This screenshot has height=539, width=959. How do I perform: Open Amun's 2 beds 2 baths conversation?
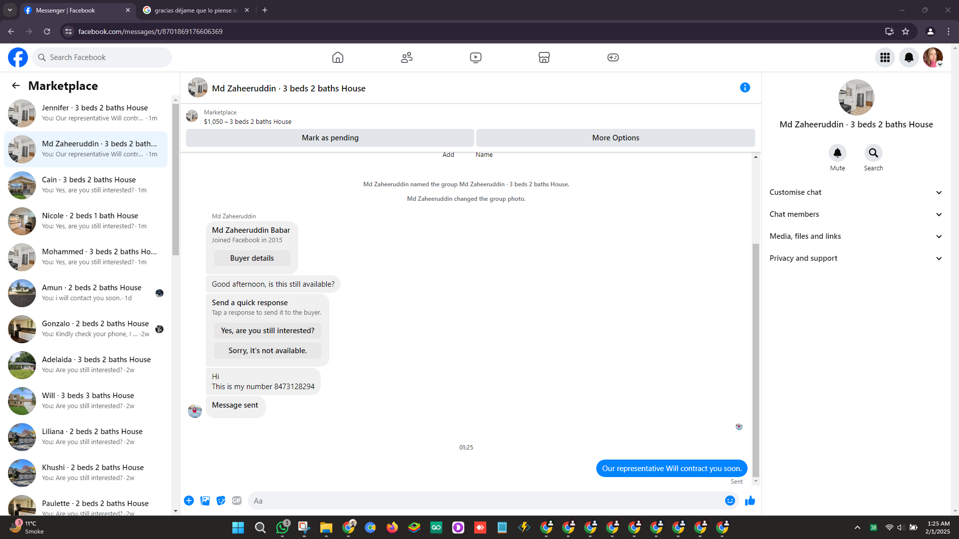pyautogui.click(x=85, y=293)
